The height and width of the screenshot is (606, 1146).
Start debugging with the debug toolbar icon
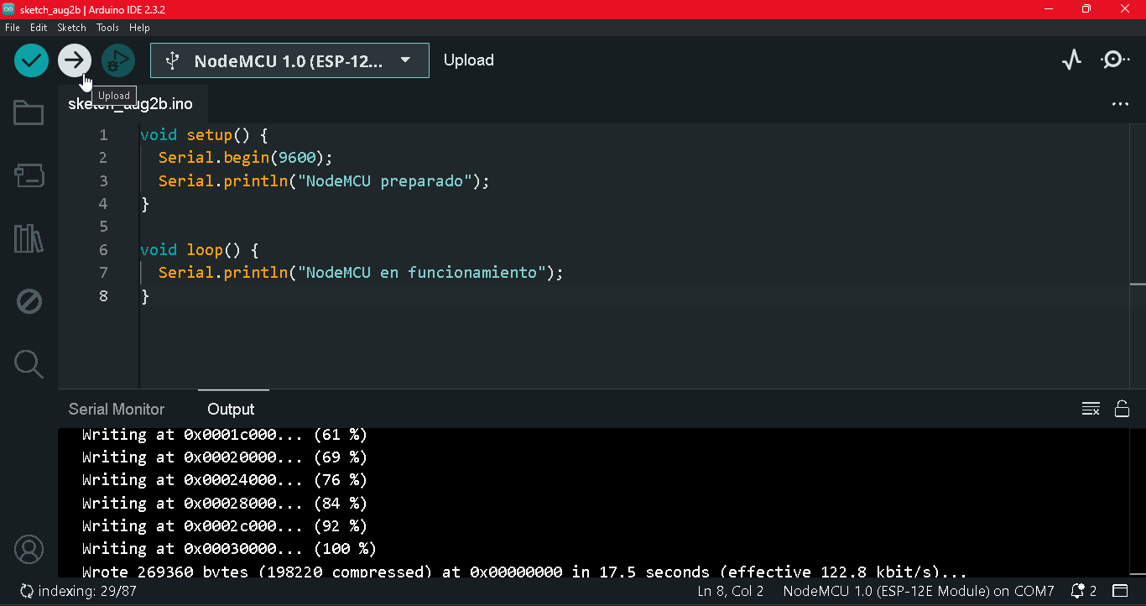tap(118, 60)
